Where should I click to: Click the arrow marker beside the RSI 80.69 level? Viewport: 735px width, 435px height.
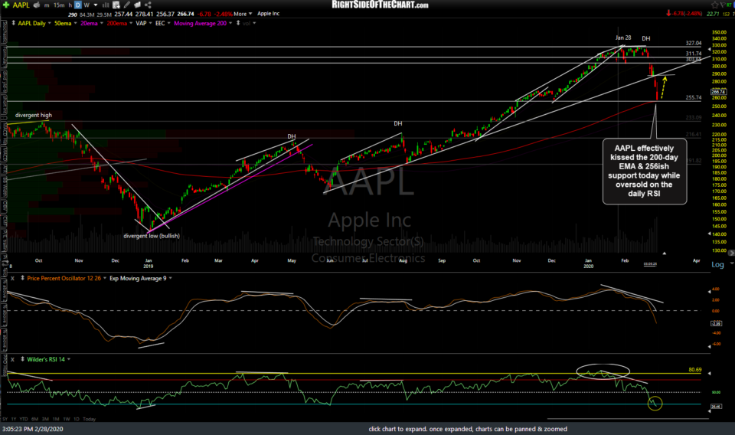(x=709, y=373)
